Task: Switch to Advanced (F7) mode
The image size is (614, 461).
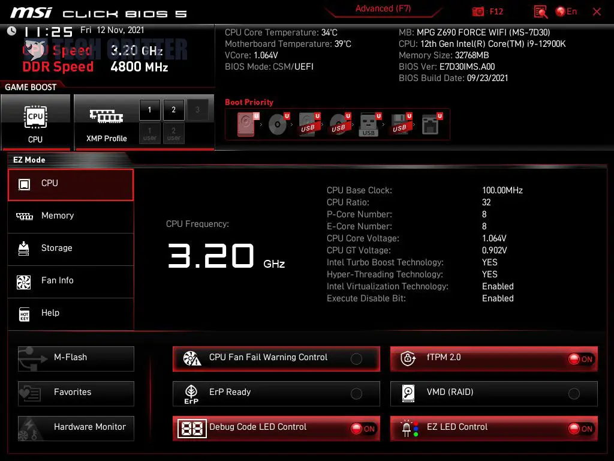Action: pyautogui.click(x=383, y=9)
